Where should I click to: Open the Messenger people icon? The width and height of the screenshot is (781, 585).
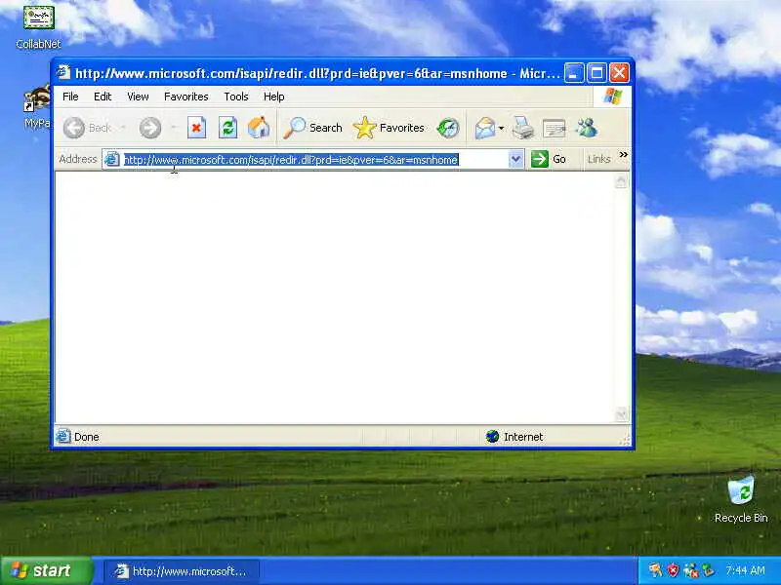point(587,128)
